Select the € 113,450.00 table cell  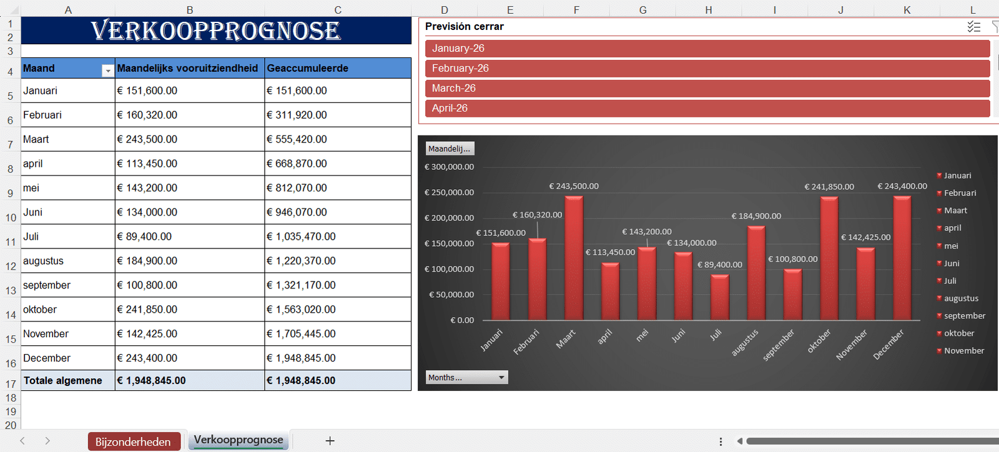tap(190, 164)
